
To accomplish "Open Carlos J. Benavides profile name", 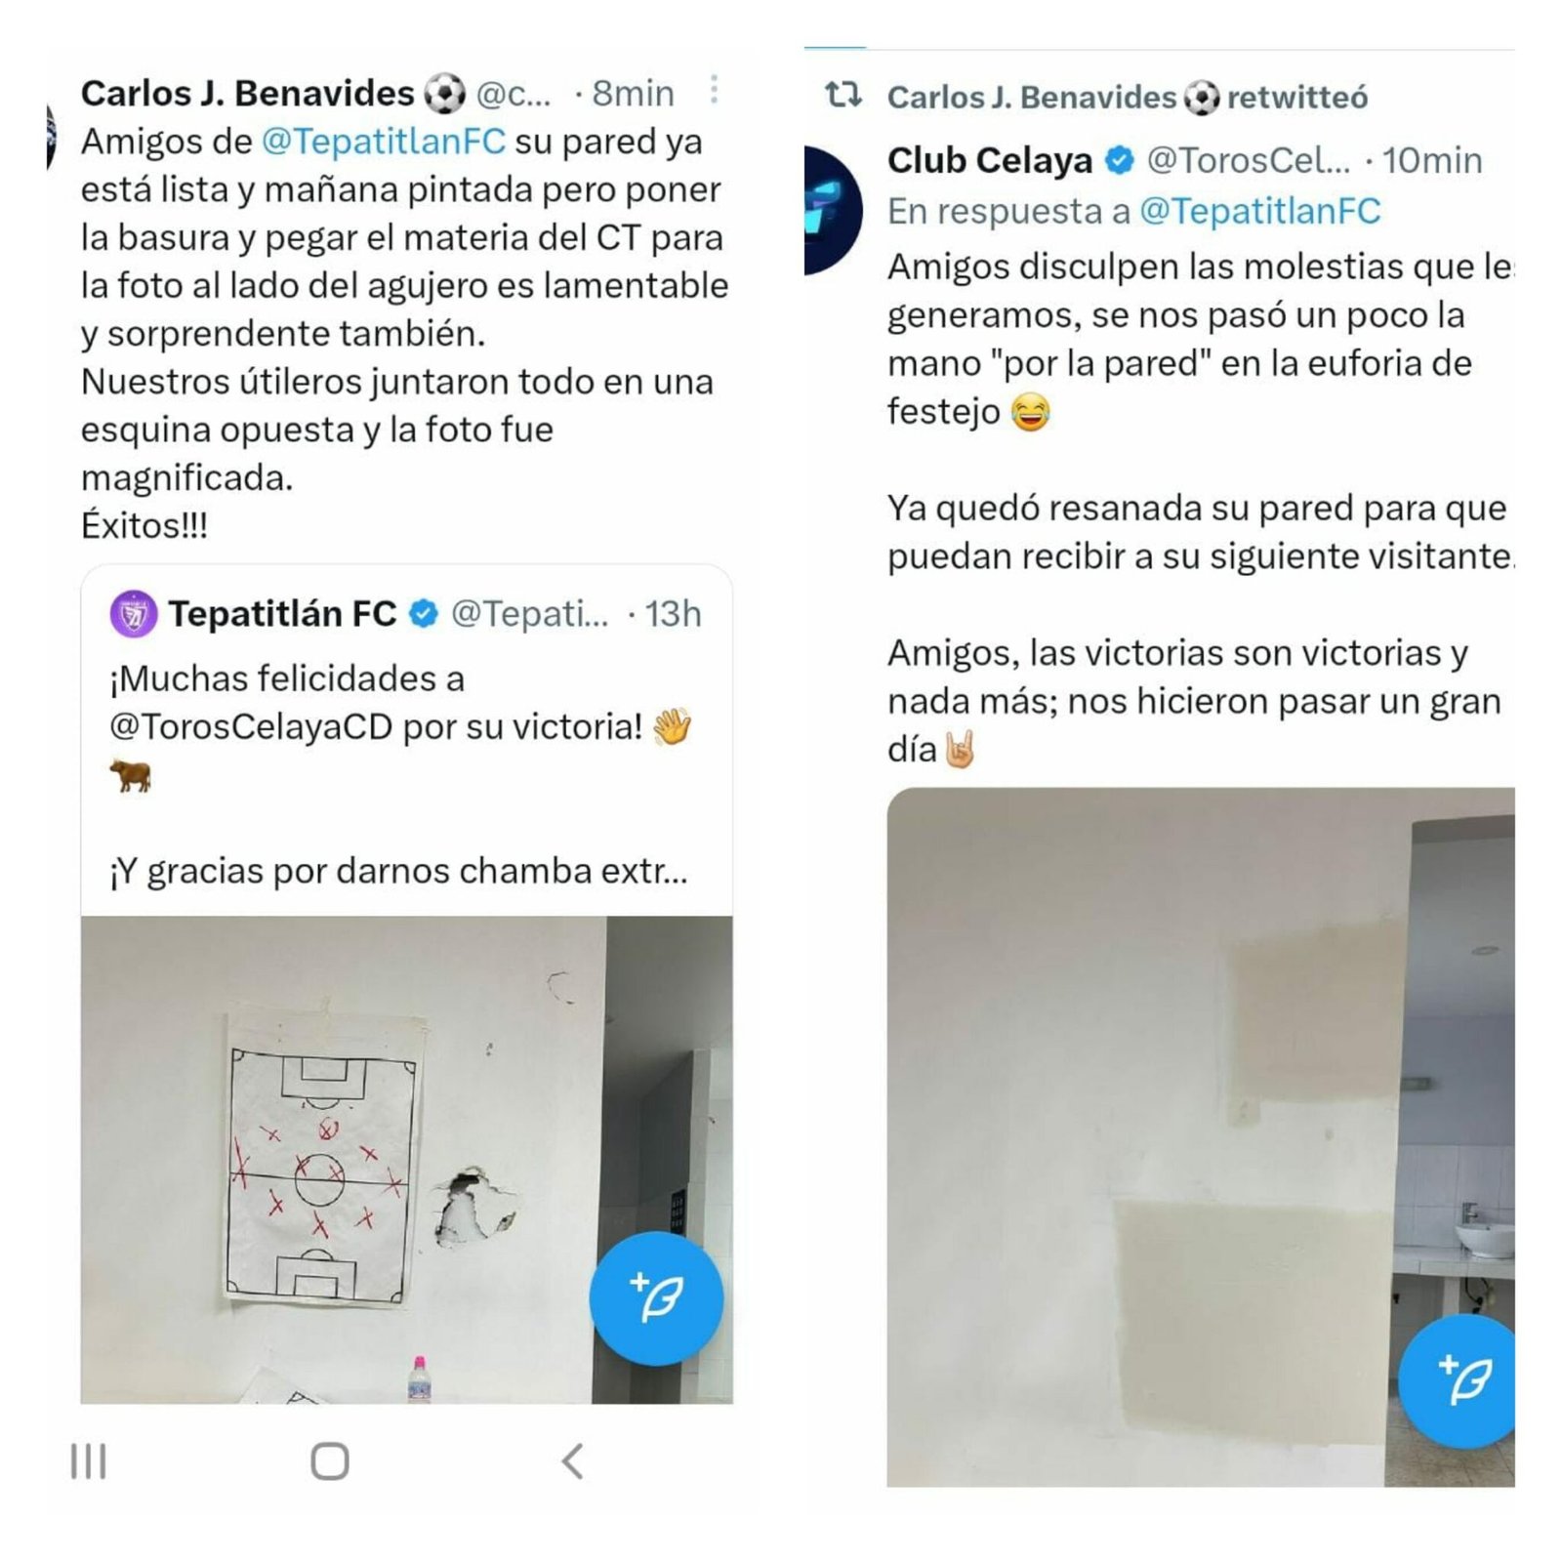I will (247, 94).
